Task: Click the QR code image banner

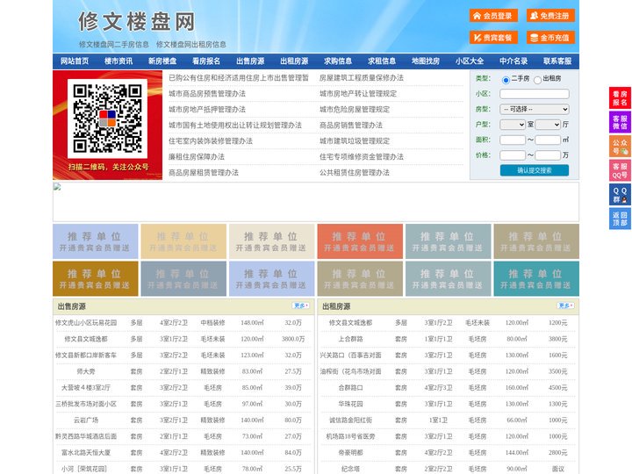Action: [108, 125]
